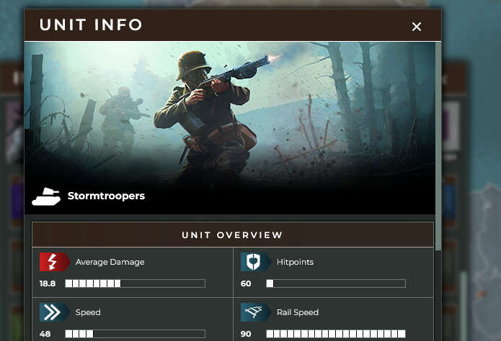Click the Hitpoints progress bar

point(336,283)
